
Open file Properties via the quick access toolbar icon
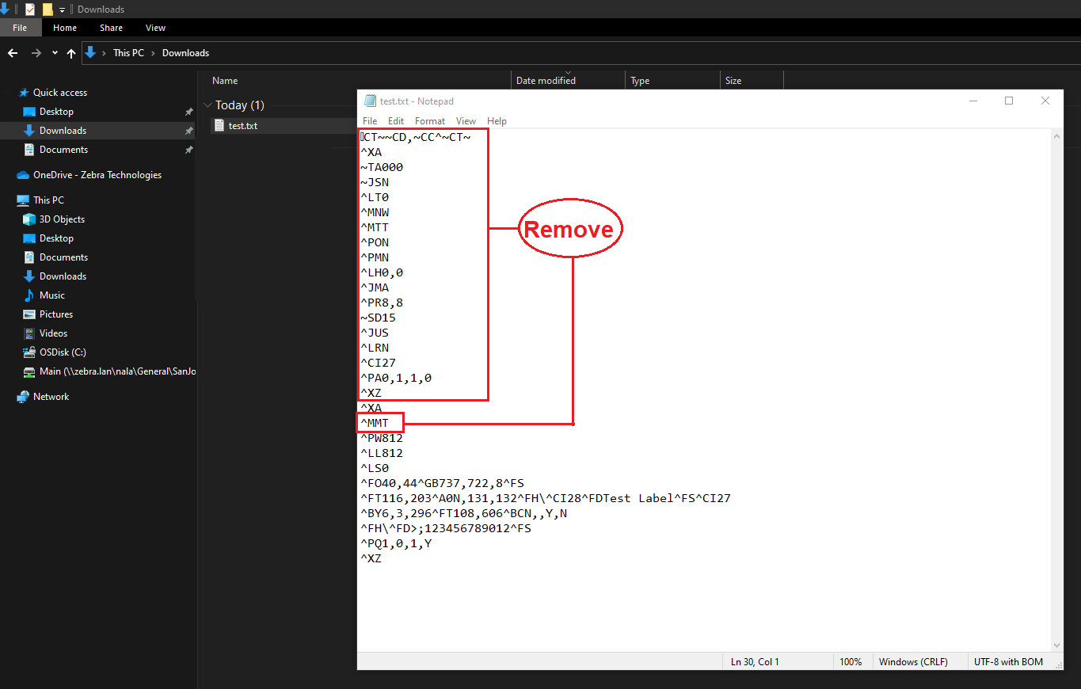tap(29, 9)
